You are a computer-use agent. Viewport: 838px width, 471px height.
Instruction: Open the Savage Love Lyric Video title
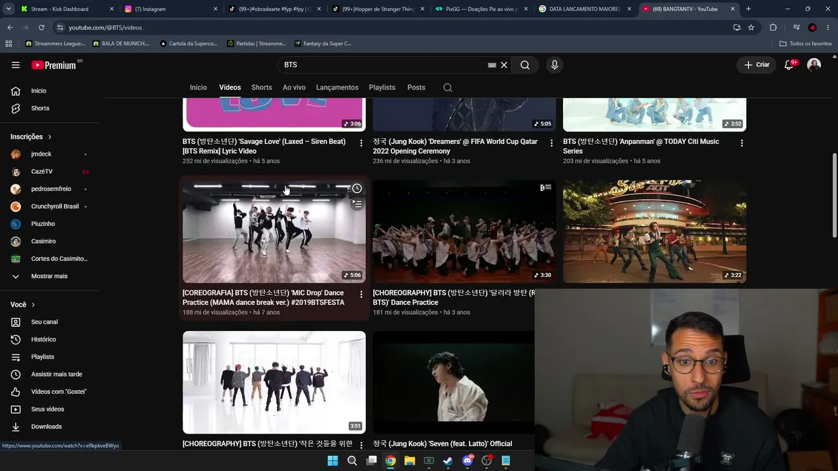coord(264,146)
